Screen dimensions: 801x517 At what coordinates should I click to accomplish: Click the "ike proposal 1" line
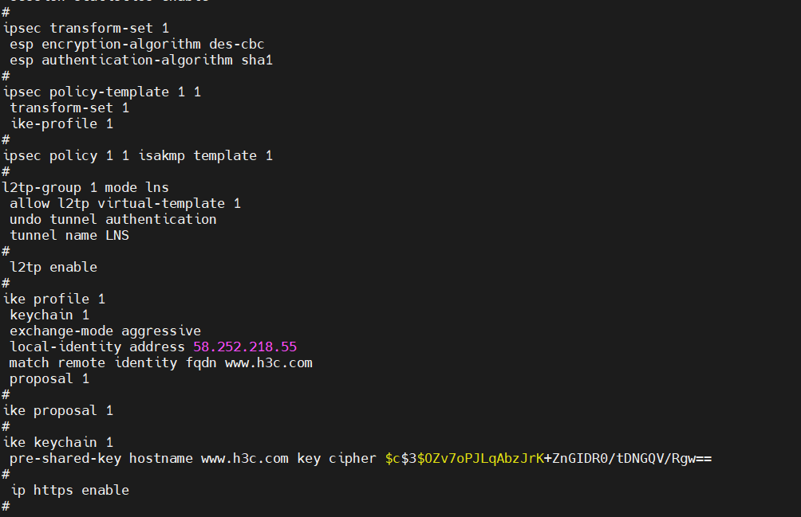pos(58,410)
